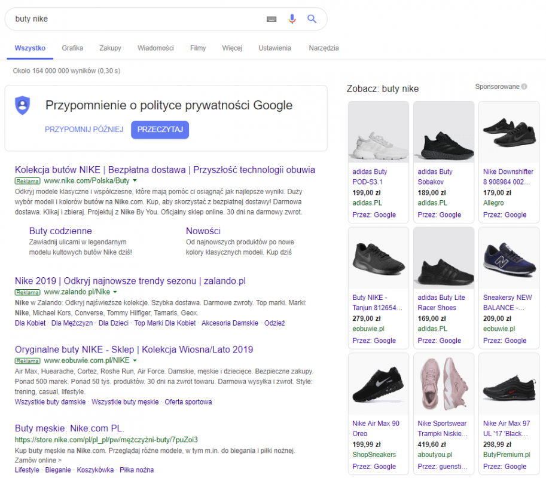
Task: Click the privacy shield icon
Action: [x=23, y=105]
